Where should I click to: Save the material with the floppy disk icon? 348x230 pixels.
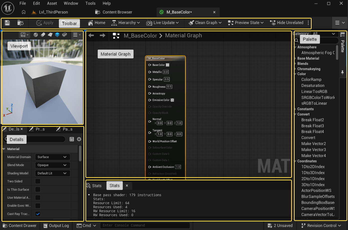(7, 23)
